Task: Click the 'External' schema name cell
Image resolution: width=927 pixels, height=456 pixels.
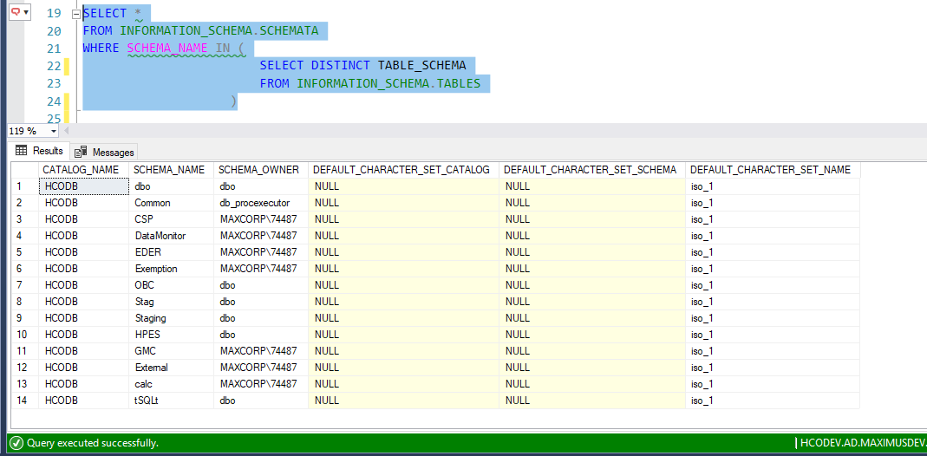Action: click(172, 368)
